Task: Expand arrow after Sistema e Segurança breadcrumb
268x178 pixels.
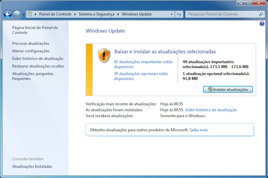Action: coord(118,14)
